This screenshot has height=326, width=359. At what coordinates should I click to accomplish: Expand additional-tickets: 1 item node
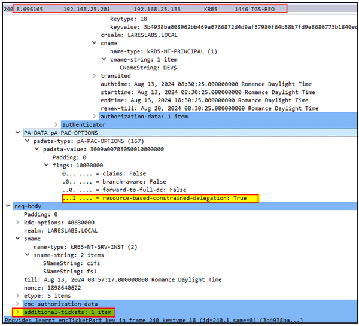(x=18, y=312)
